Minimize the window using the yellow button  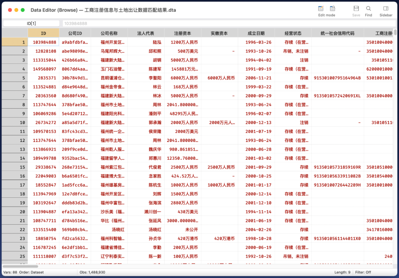click(16, 10)
